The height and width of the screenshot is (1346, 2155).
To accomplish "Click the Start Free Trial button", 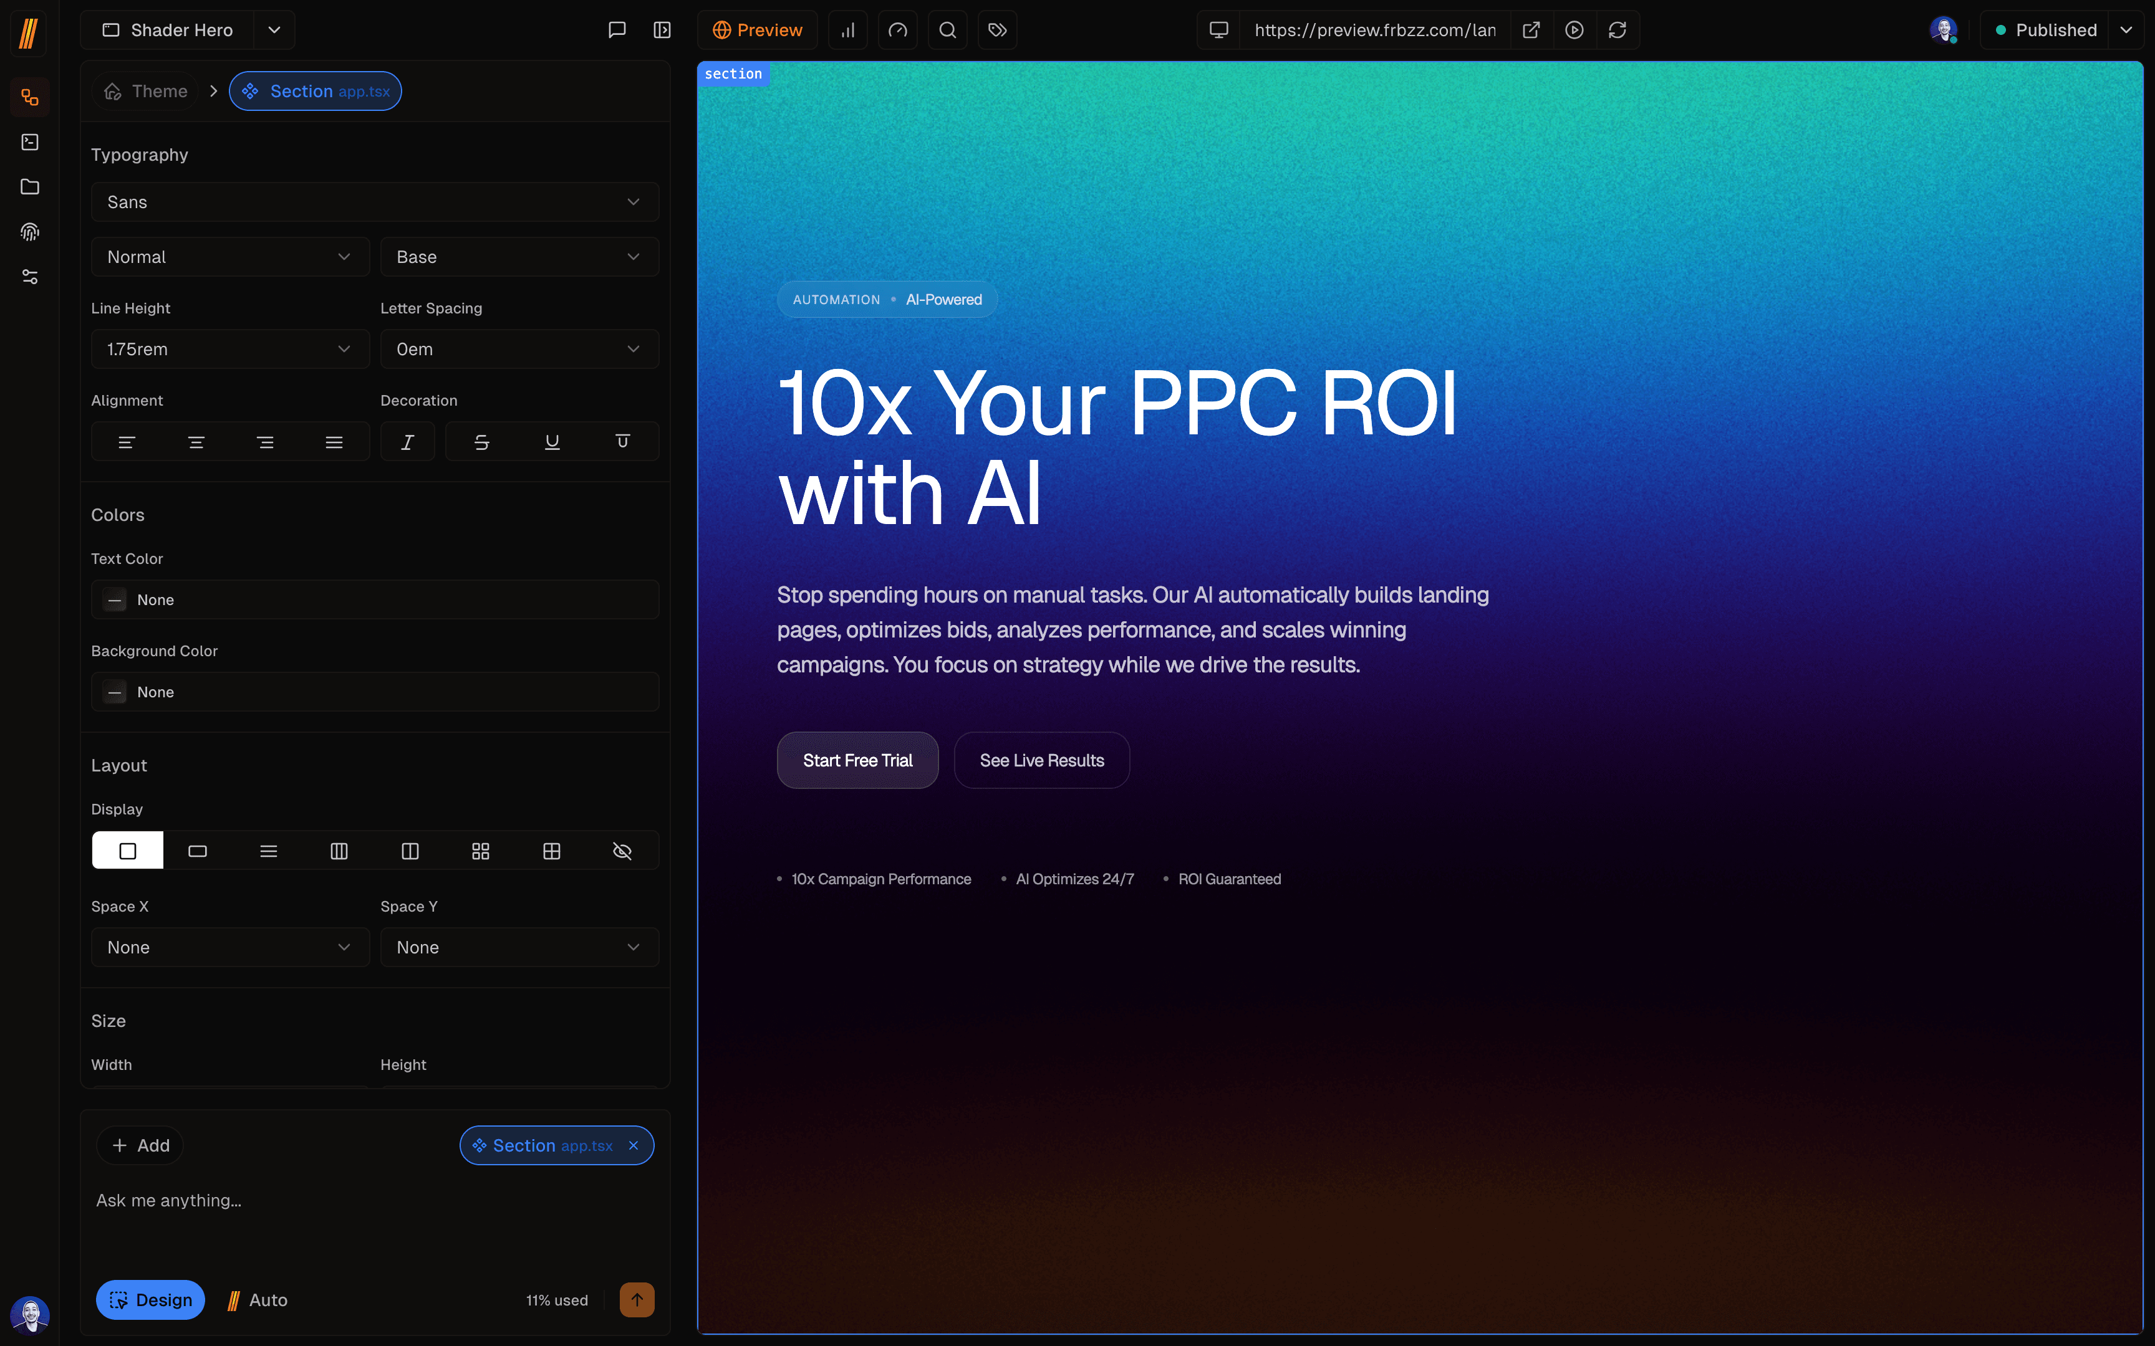I will point(857,760).
